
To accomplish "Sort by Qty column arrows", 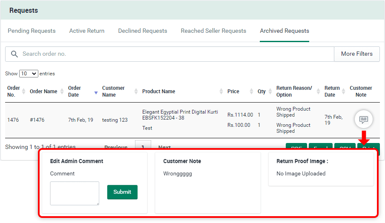I will [270, 91].
